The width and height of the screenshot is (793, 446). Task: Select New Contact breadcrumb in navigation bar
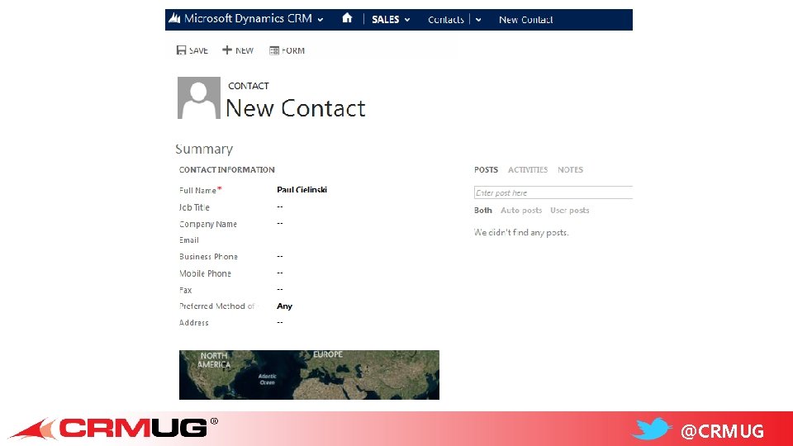point(525,19)
